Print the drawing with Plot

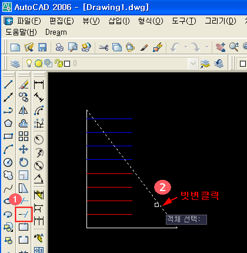tap(59, 47)
